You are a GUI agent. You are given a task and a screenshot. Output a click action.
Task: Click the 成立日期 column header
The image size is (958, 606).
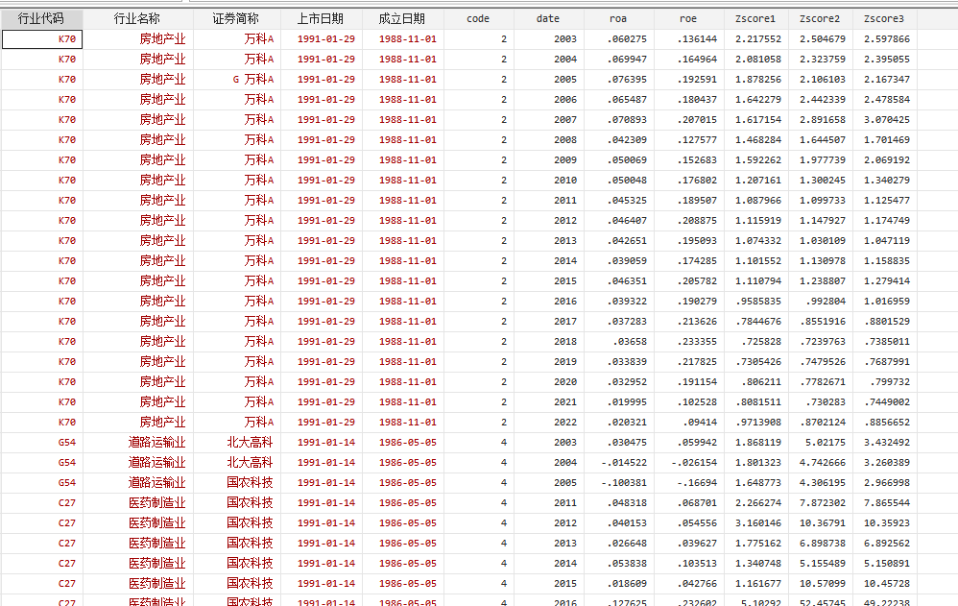coord(402,18)
